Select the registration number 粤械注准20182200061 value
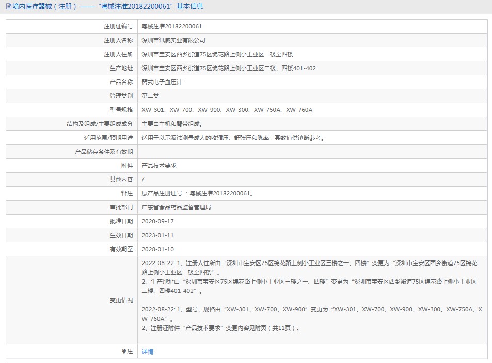The image size is (492, 363). 172,26
